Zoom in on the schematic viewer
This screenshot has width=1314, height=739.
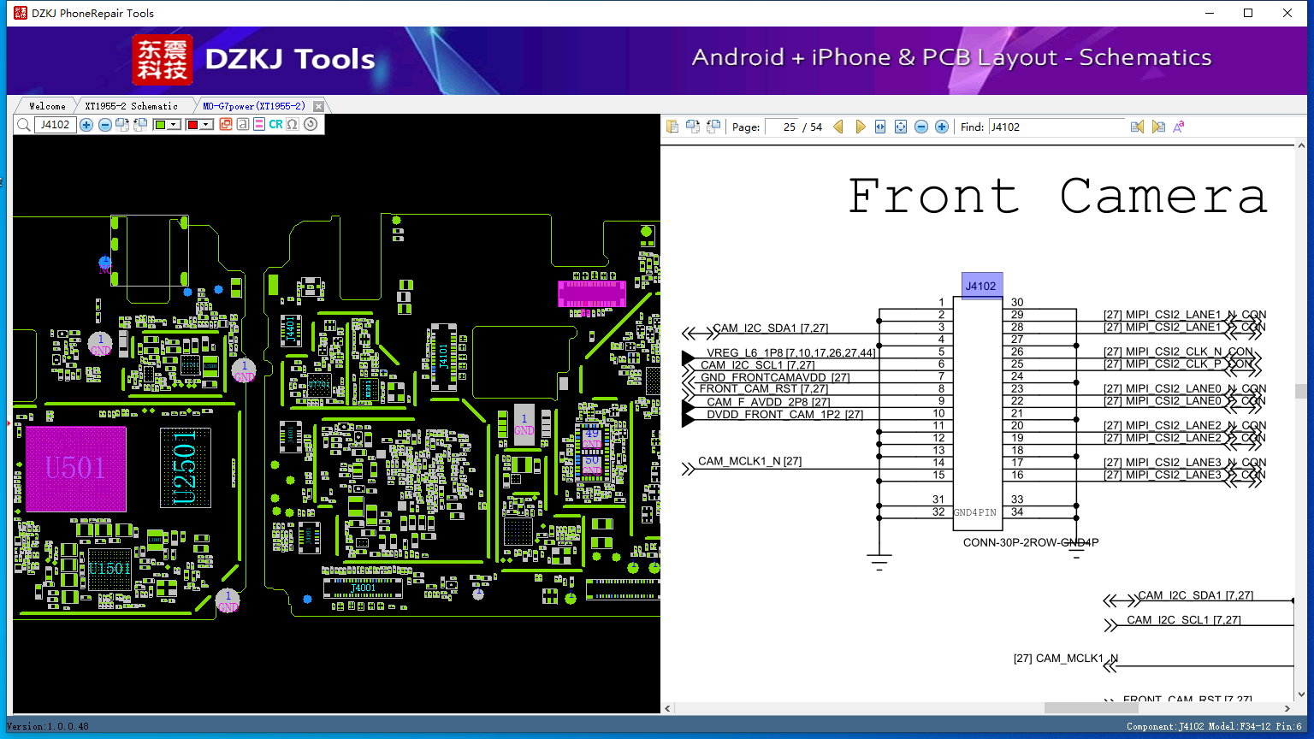click(x=942, y=127)
